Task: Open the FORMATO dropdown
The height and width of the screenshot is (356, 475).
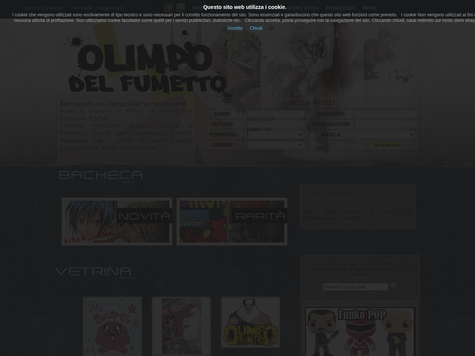Action: (x=276, y=135)
